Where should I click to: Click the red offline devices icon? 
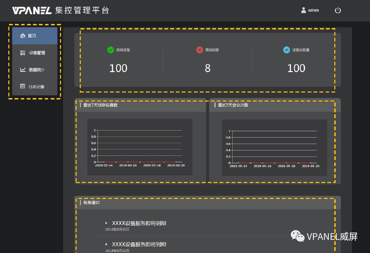pos(199,50)
